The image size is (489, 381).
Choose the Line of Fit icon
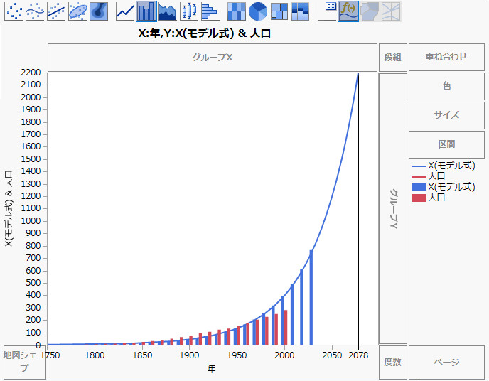point(56,11)
